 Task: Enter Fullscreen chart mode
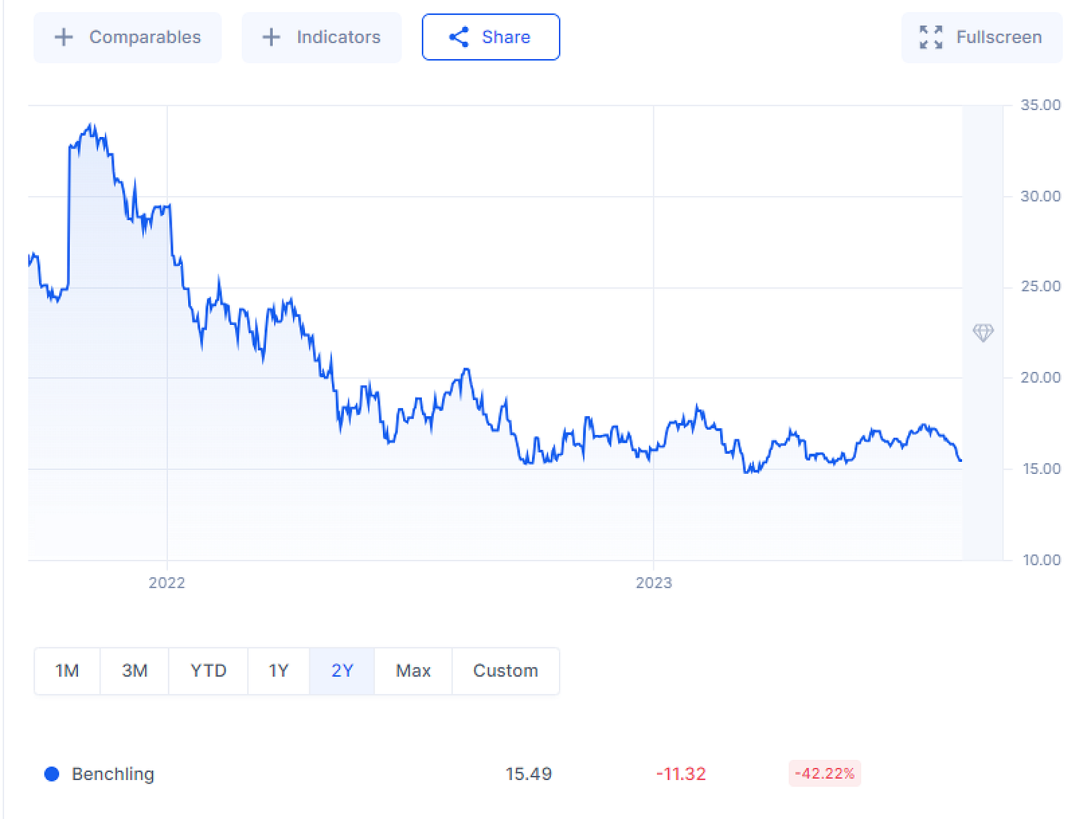pos(982,37)
